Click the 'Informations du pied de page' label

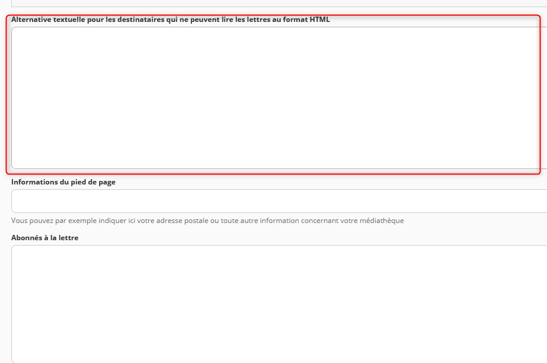coord(63,182)
